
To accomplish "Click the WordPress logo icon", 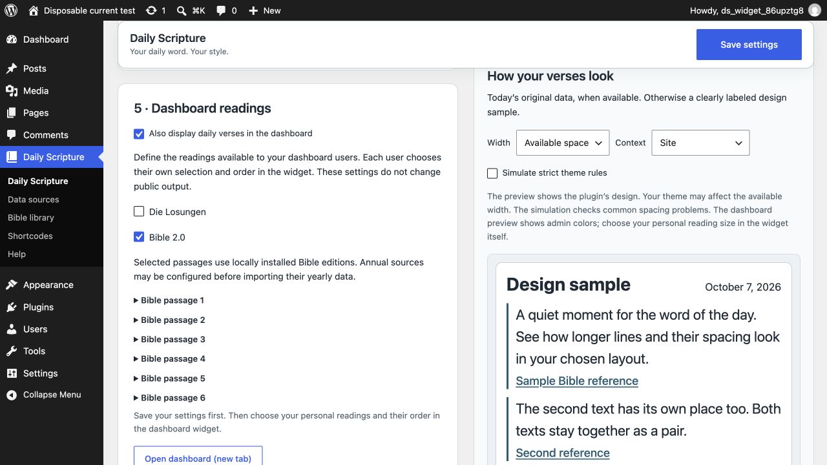I will click(10, 10).
